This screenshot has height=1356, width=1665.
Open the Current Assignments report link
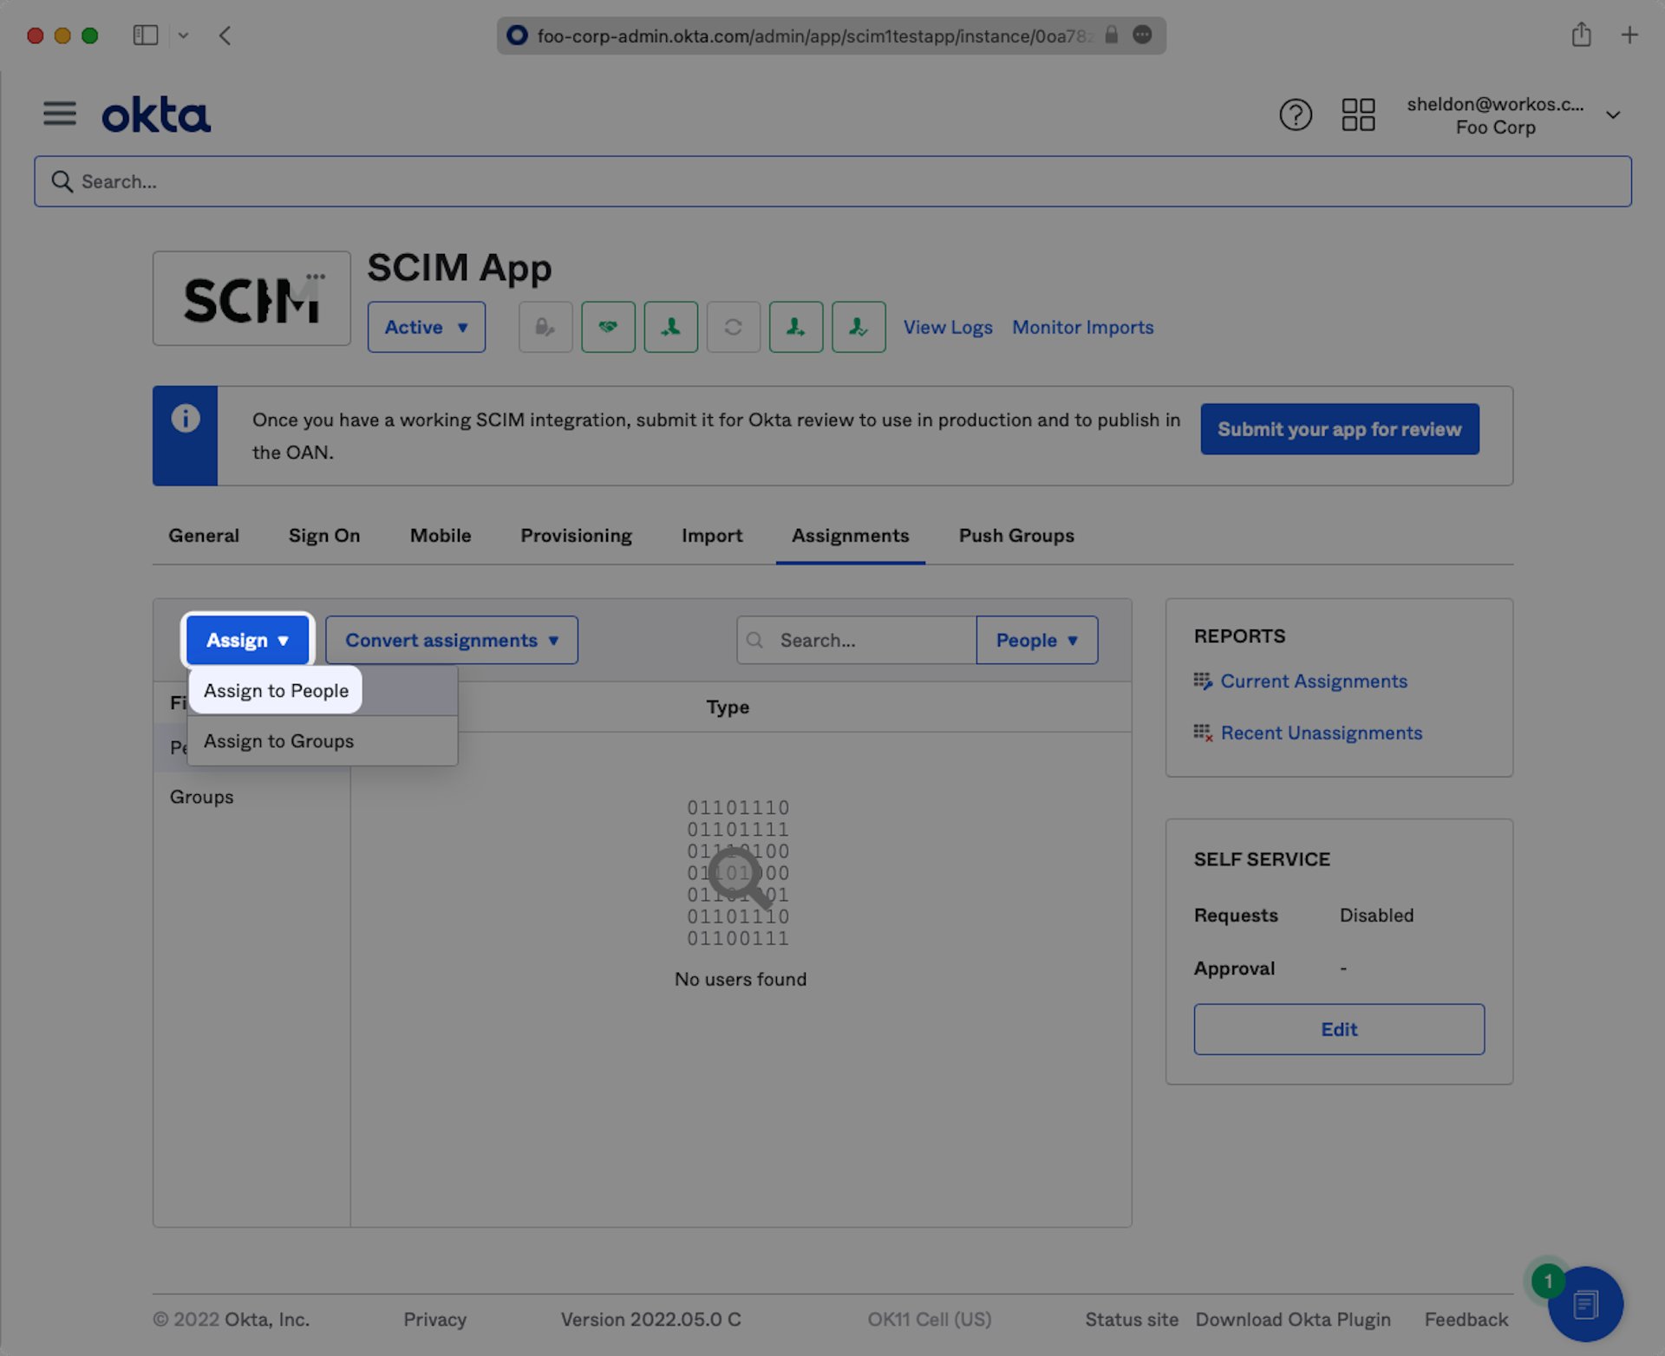tap(1313, 681)
